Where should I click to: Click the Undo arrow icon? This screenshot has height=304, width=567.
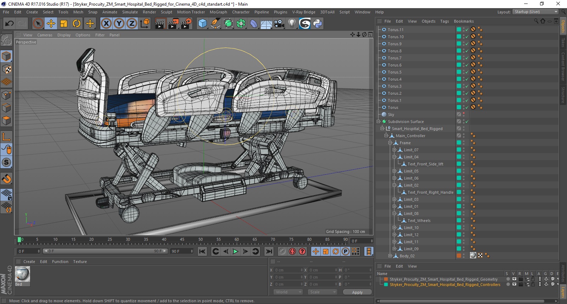click(x=10, y=24)
